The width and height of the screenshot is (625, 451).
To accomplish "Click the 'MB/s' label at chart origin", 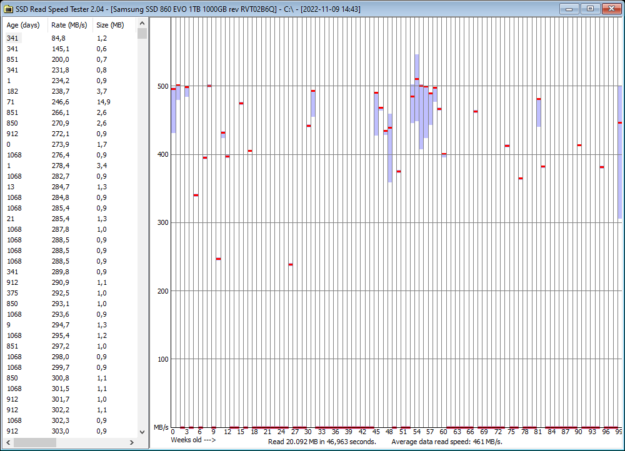I will [161, 427].
